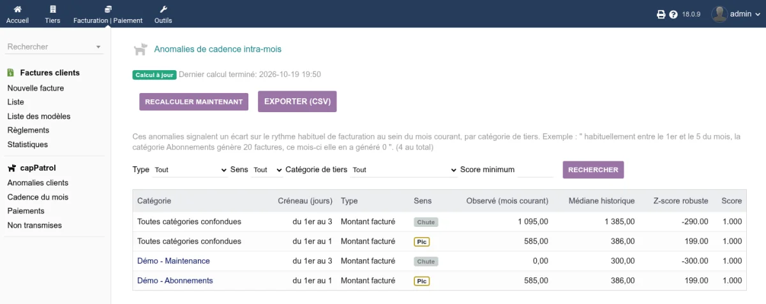Image resolution: width=766 pixels, height=304 pixels.
Task: Open the Statistiques sidebar link
Action: [27, 145]
